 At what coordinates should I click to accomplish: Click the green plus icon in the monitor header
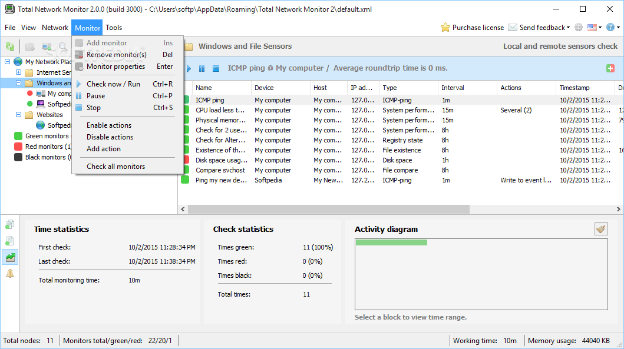point(610,68)
